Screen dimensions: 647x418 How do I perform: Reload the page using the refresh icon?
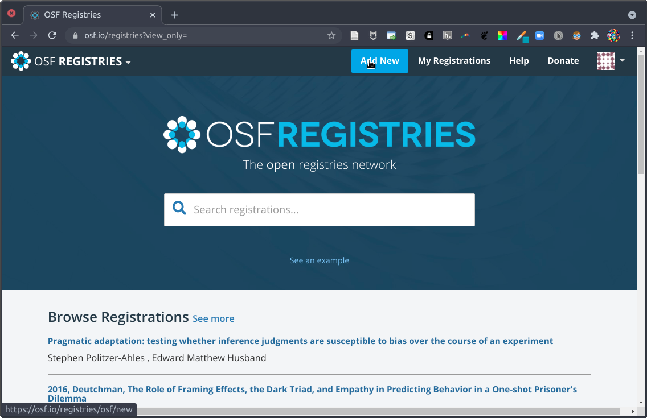coord(52,35)
